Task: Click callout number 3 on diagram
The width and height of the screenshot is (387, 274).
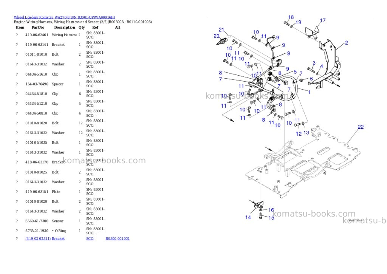Action: (314, 63)
